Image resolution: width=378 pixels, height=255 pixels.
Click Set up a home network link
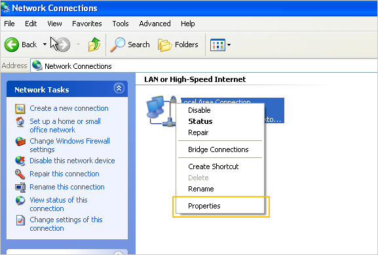tap(65, 125)
